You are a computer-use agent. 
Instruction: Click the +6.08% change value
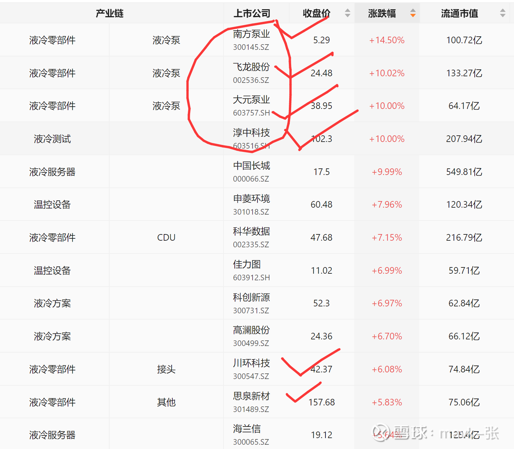pyautogui.click(x=387, y=369)
